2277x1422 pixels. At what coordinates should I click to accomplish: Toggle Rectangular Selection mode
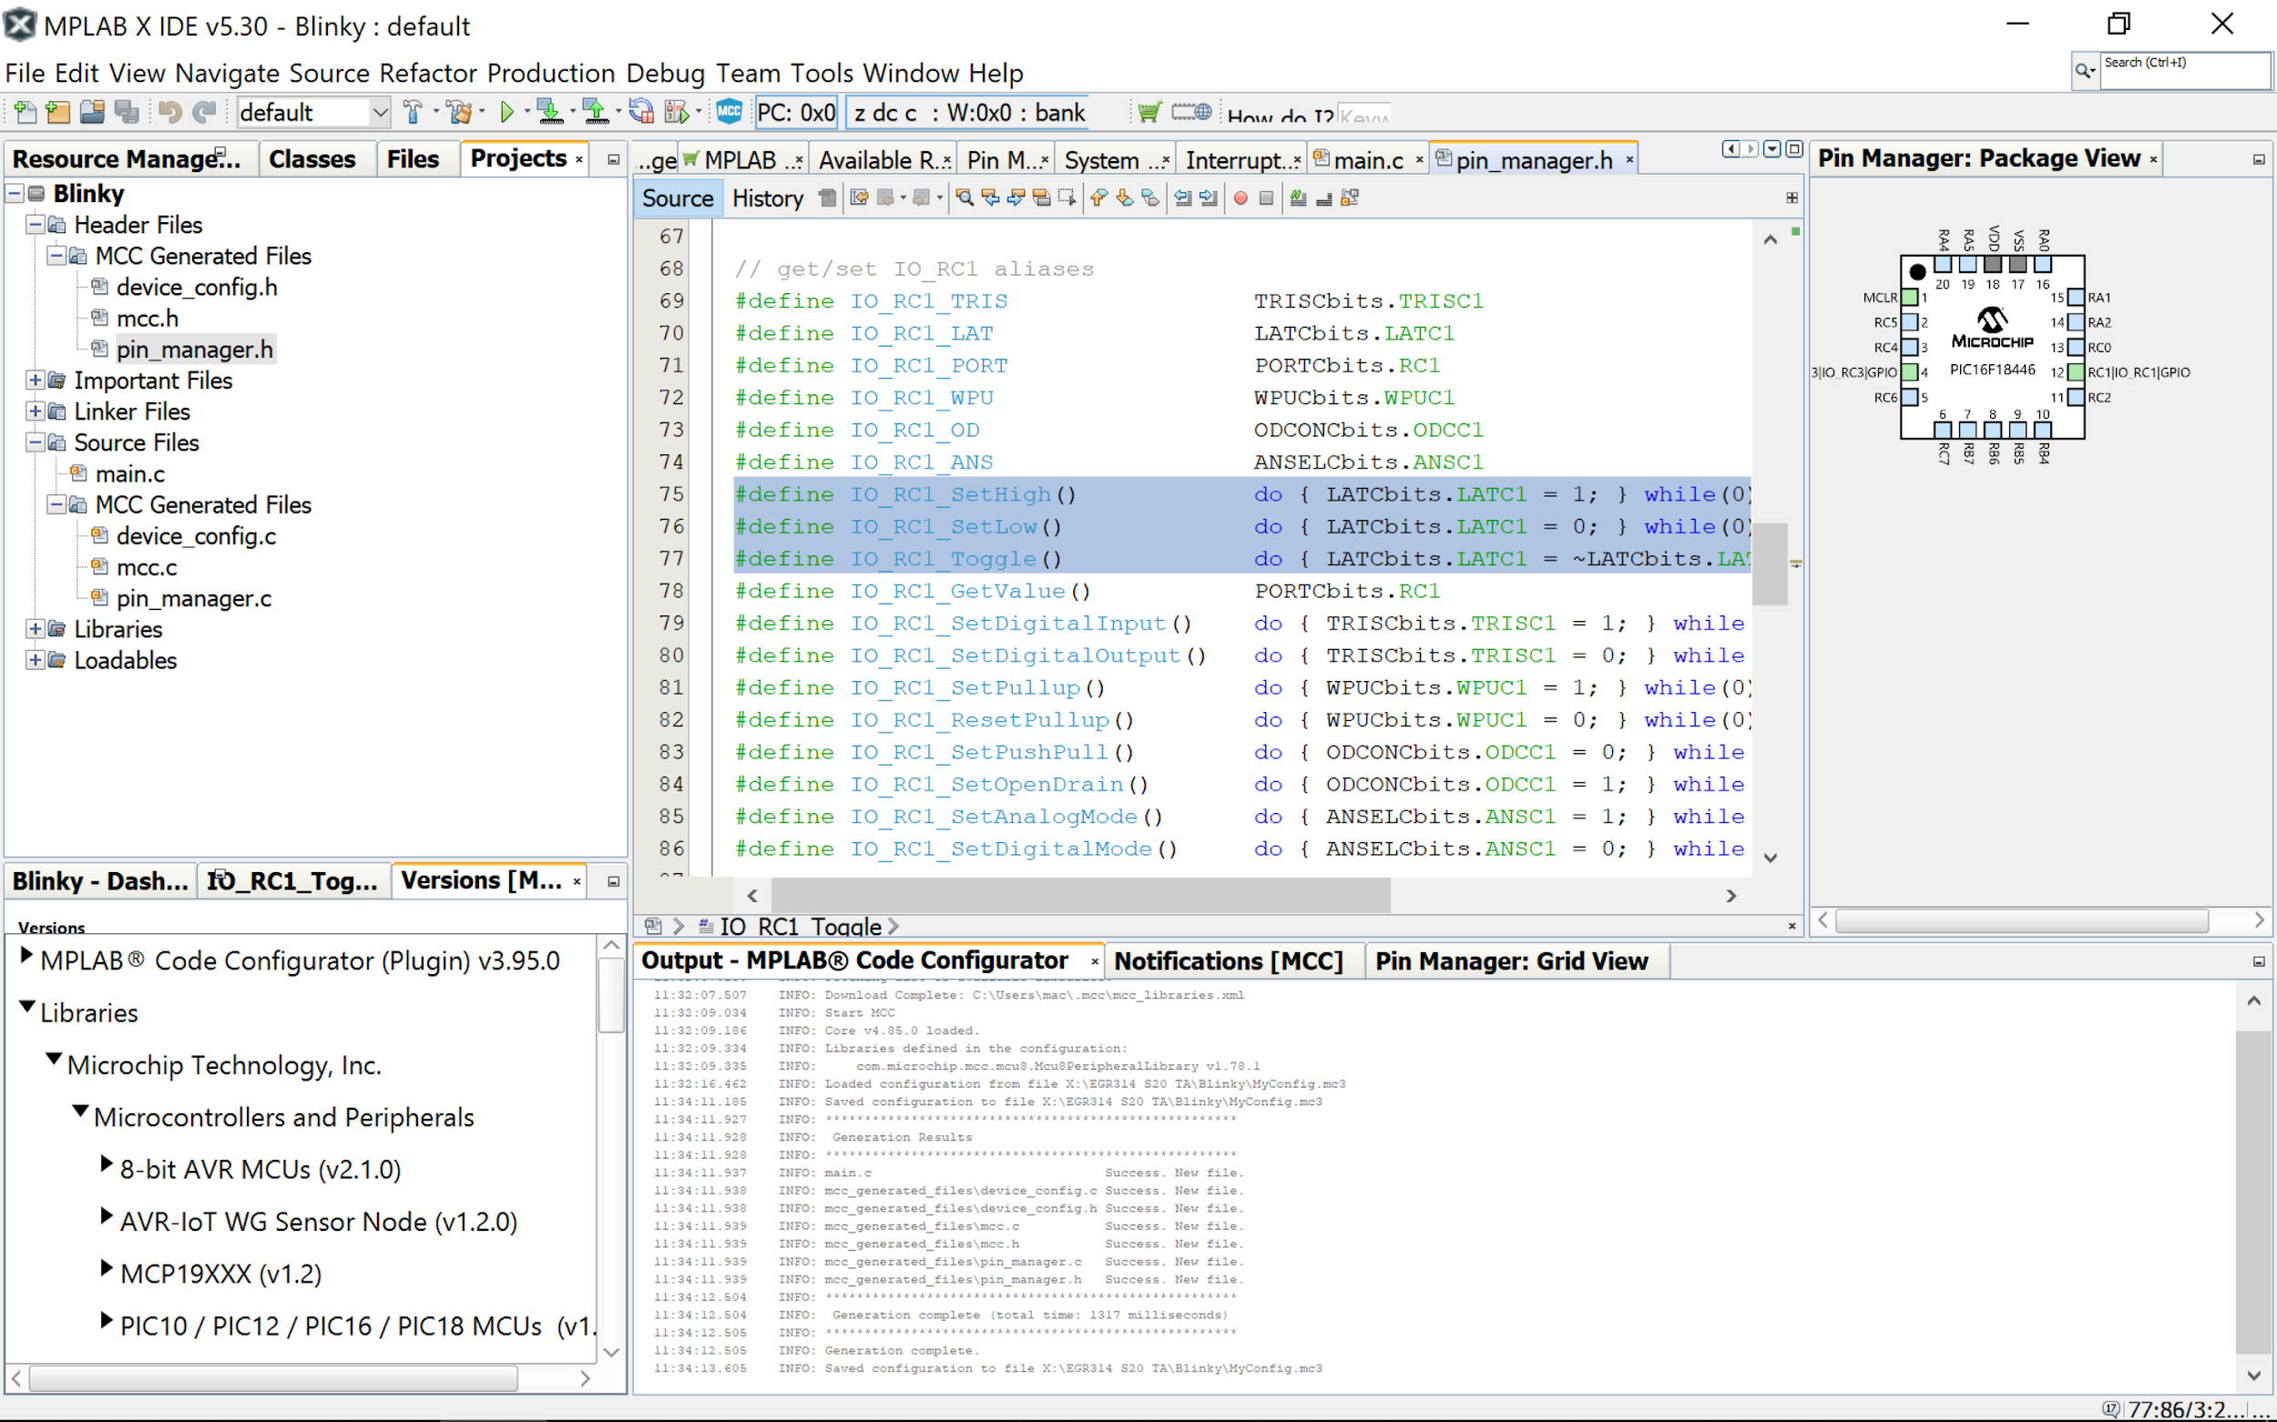(x=1067, y=198)
